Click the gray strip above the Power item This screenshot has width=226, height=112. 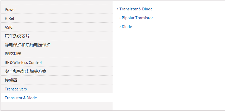[x=57, y=3]
